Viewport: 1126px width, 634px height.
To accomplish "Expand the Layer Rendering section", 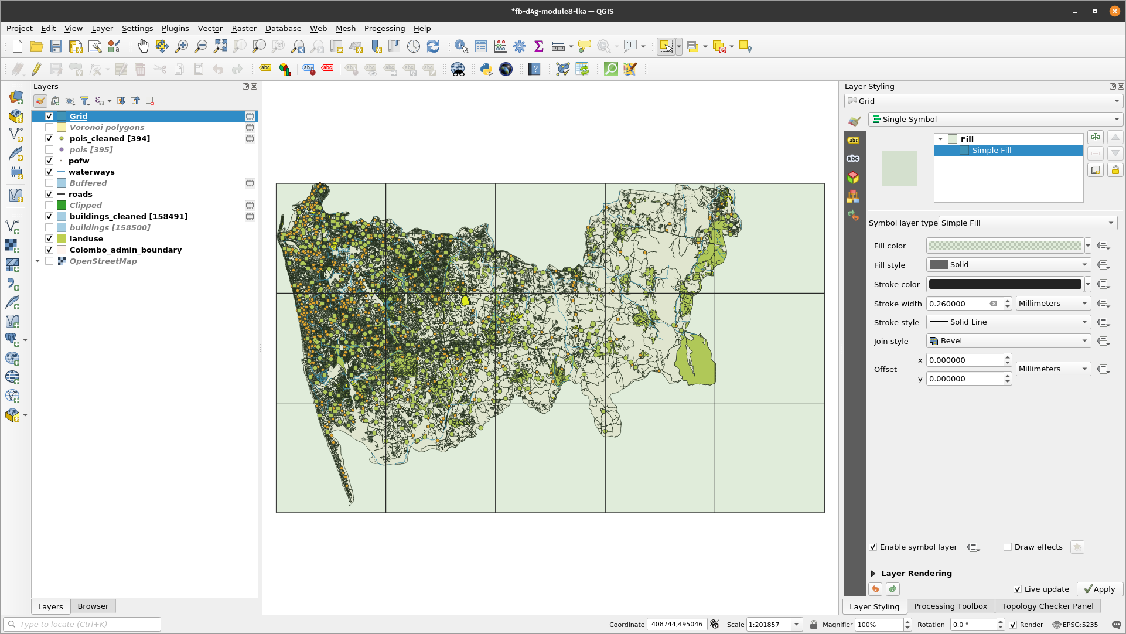I will [873, 574].
